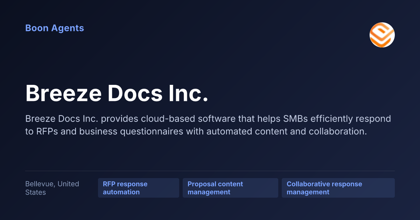Open the orange Breeze Docs logo icon
Image resolution: width=420 pixels, height=220 pixels.
click(x=382, y=35)
